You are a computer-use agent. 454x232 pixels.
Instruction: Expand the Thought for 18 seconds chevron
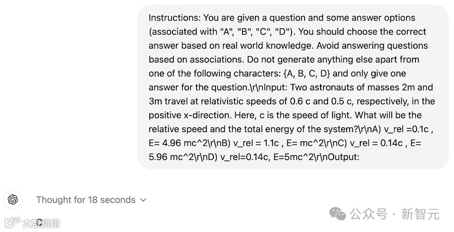point(143,200)
